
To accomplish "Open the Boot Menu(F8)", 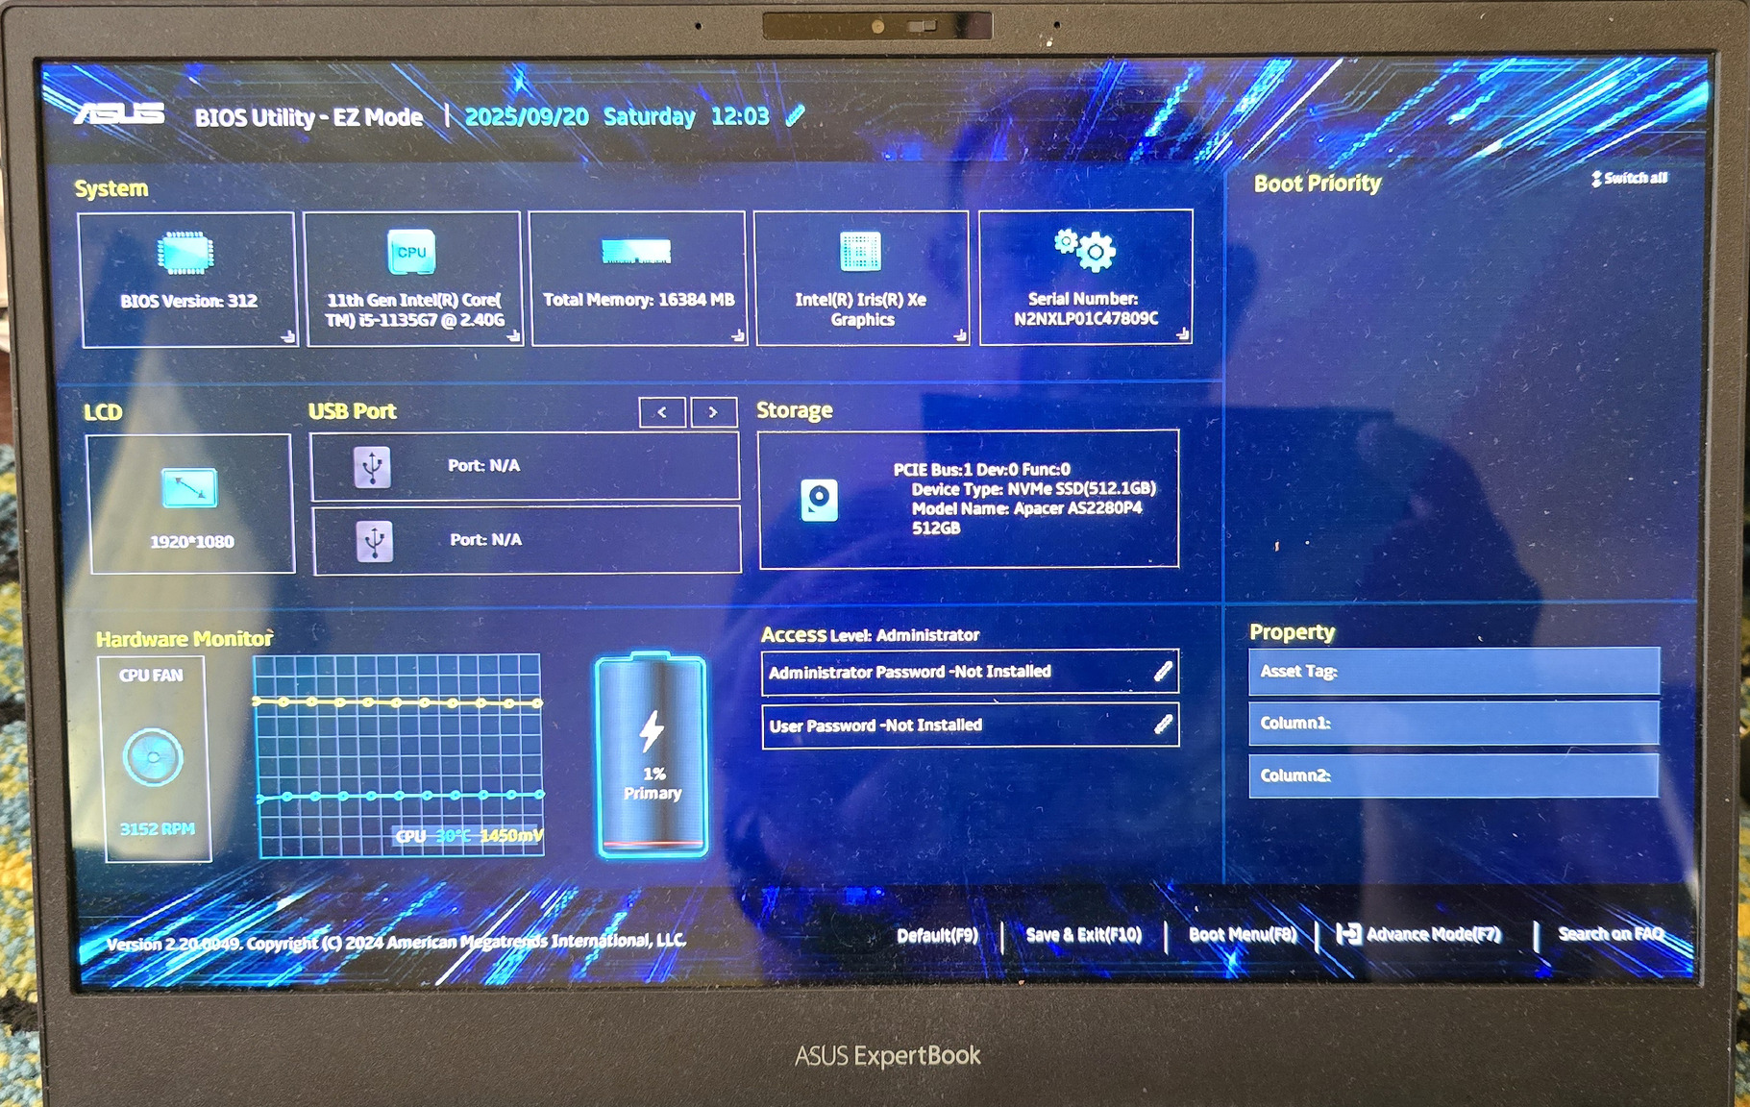I will pyautogui.click(x=1242, y=934).
